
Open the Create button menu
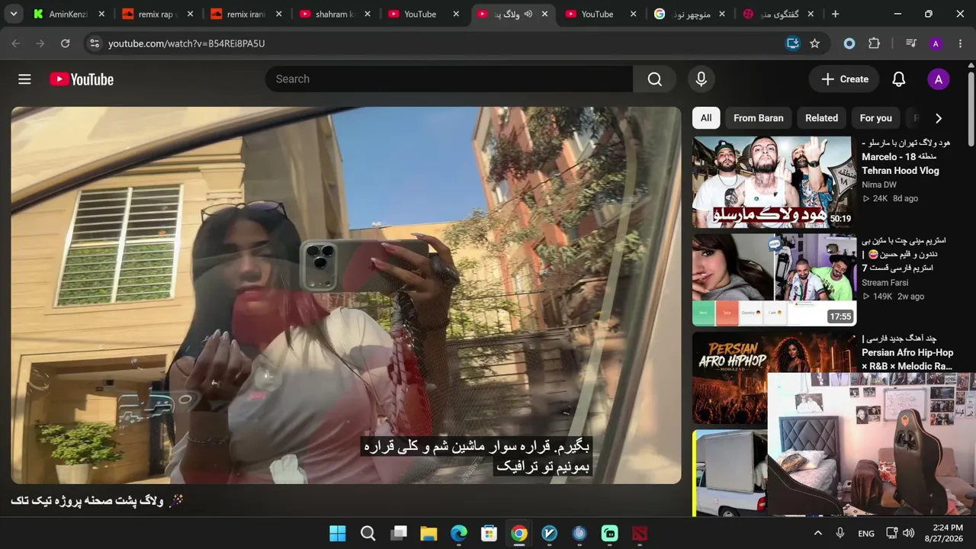pos(844,79)
